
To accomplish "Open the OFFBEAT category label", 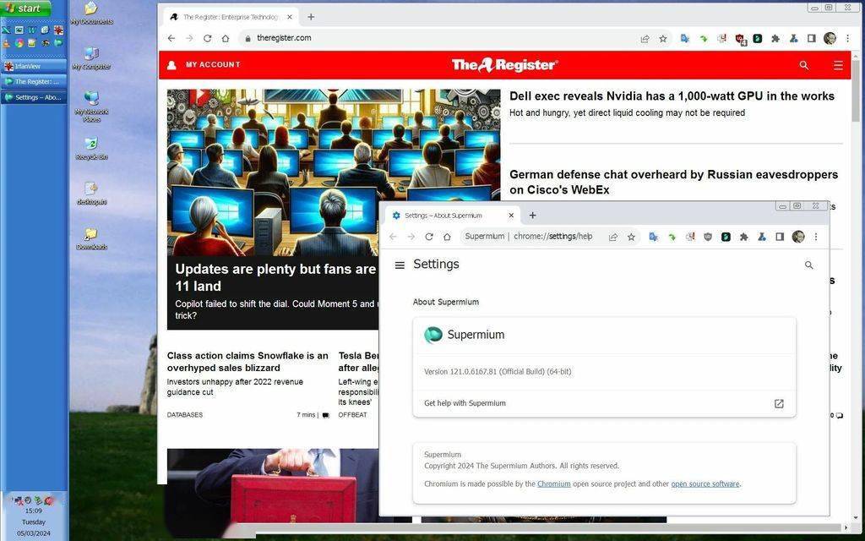I will click(x=352, y=414).
